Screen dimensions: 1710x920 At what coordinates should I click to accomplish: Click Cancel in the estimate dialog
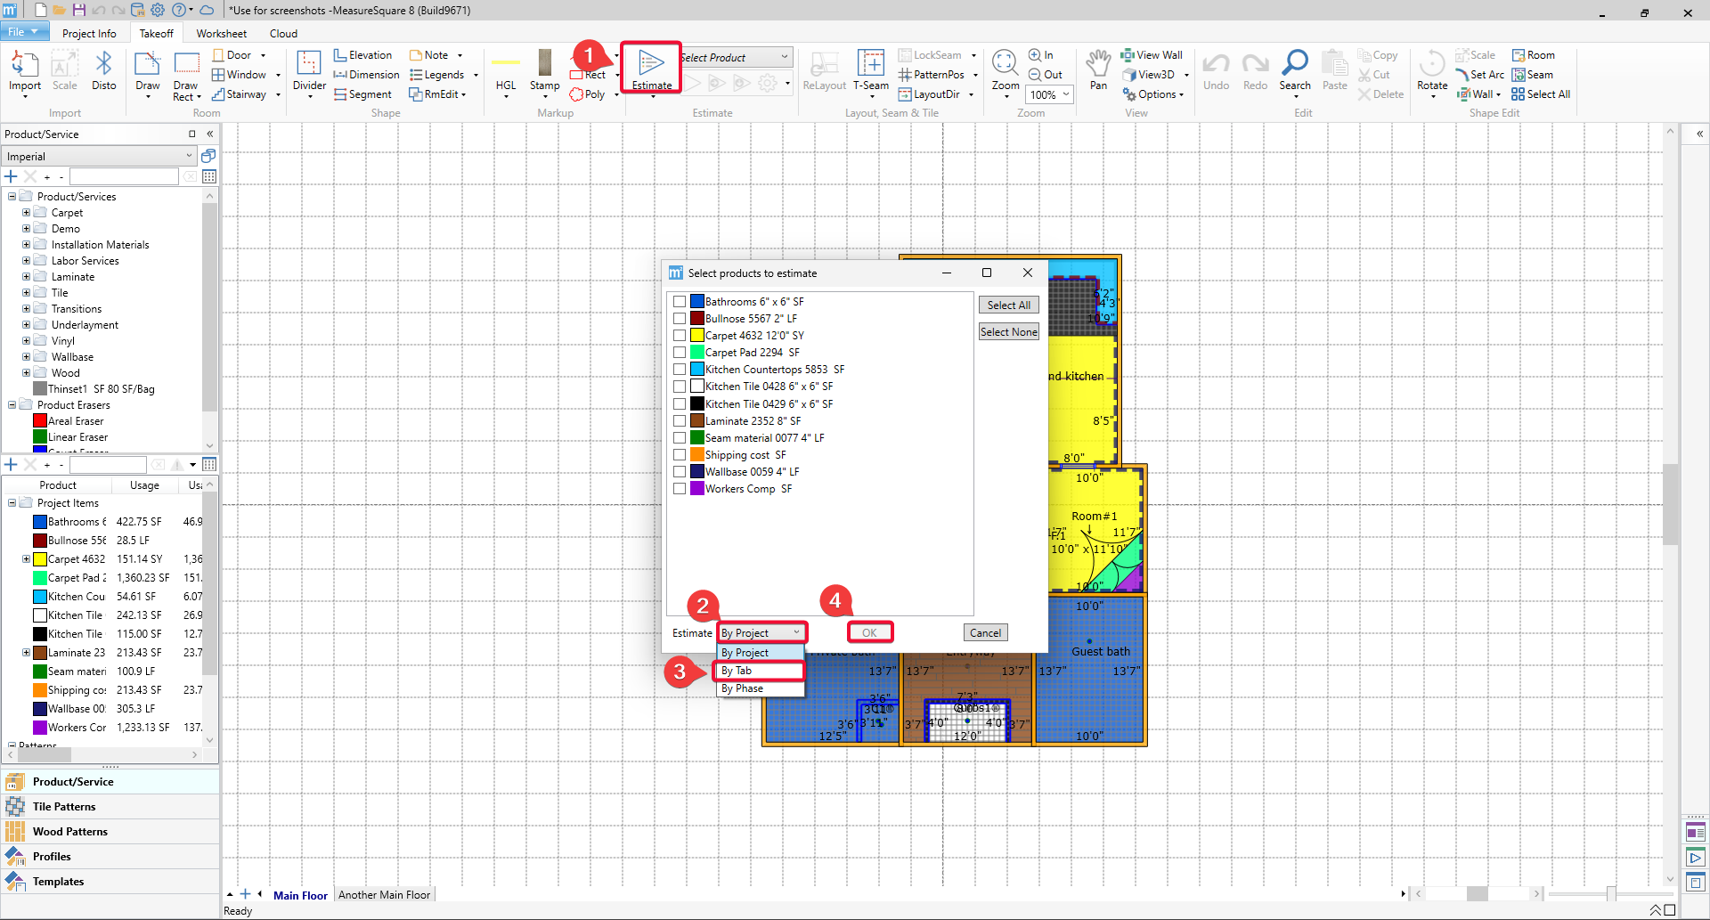[985, 633]
